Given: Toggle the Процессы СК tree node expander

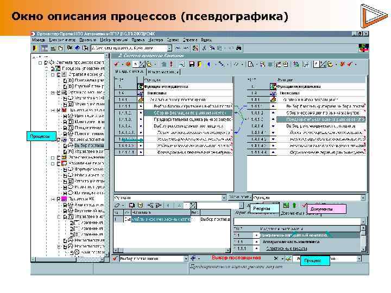Looking at the screenshot, I should click(x=53, y=199).
